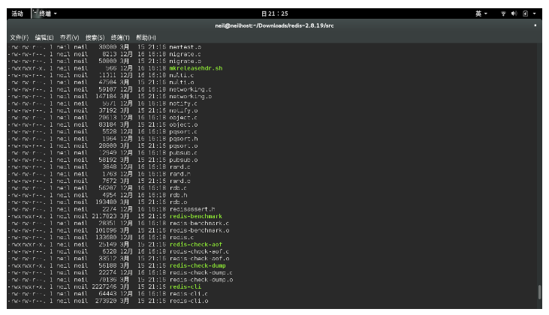Expand the system menu arrow at top right
549x315 pixels.
click(534, 13)
